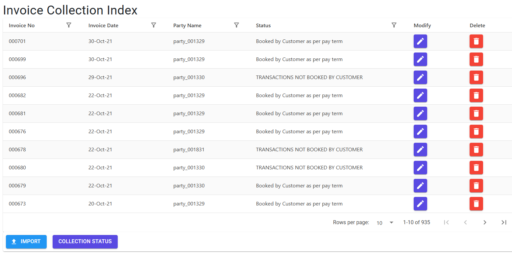Go to the next page of invoices
The image size is (512, 256).
(x=485, y=223)
